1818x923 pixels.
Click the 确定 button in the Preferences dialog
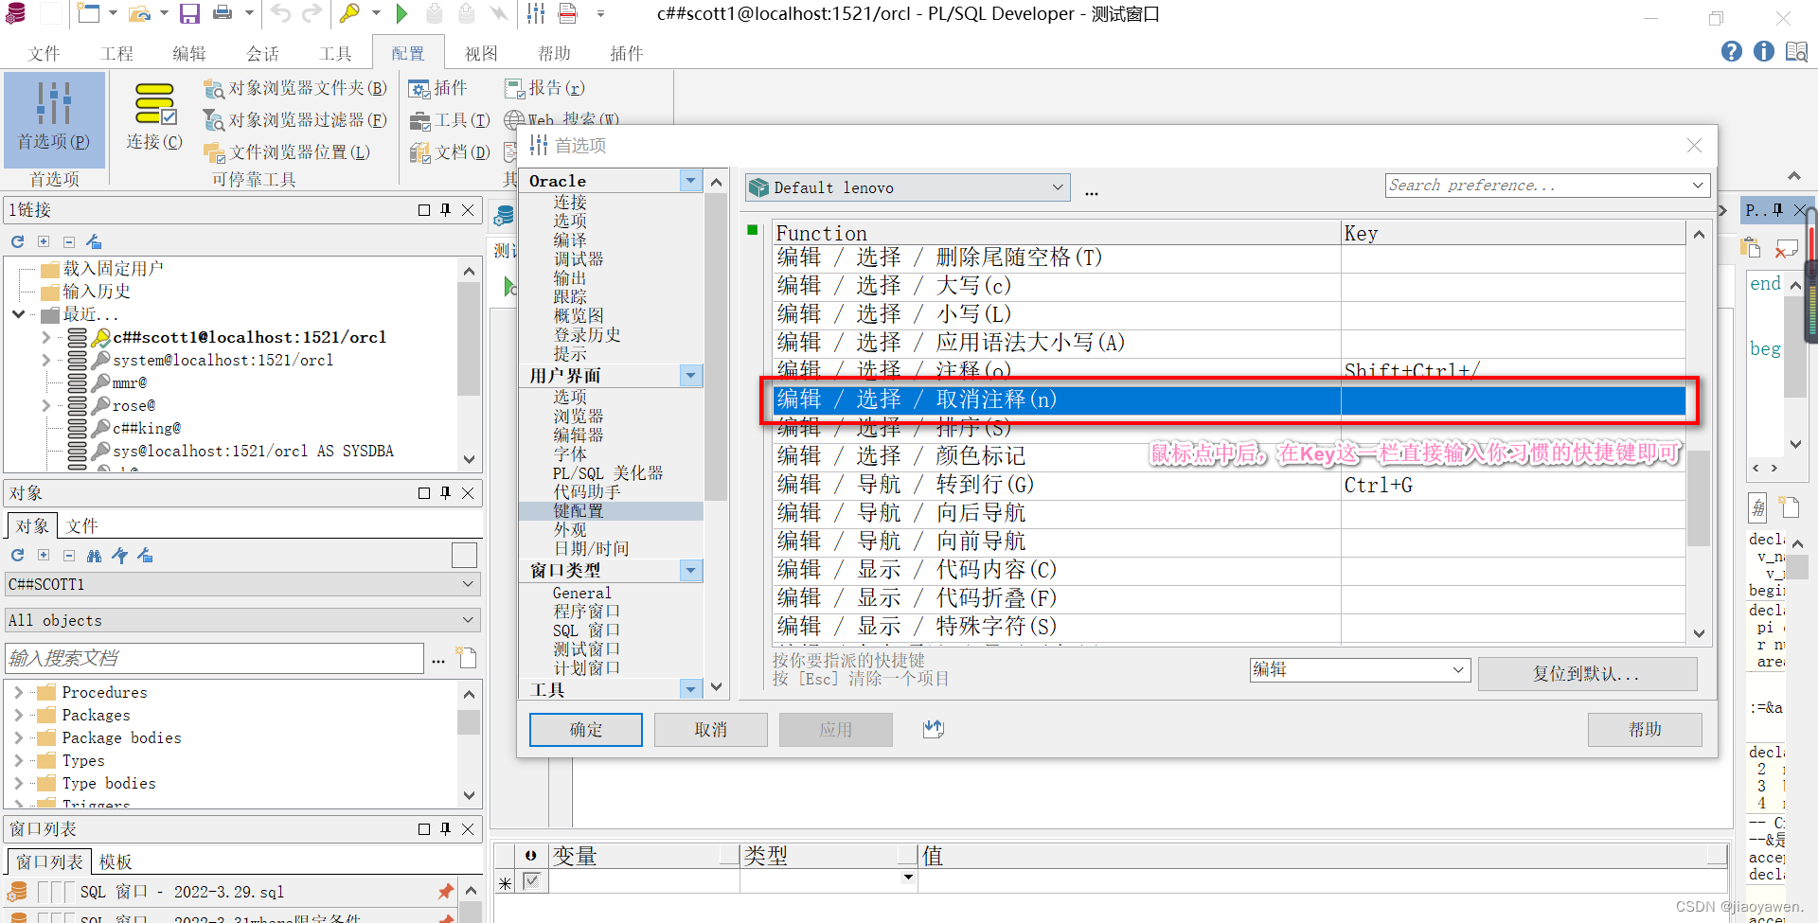point(585,729)
